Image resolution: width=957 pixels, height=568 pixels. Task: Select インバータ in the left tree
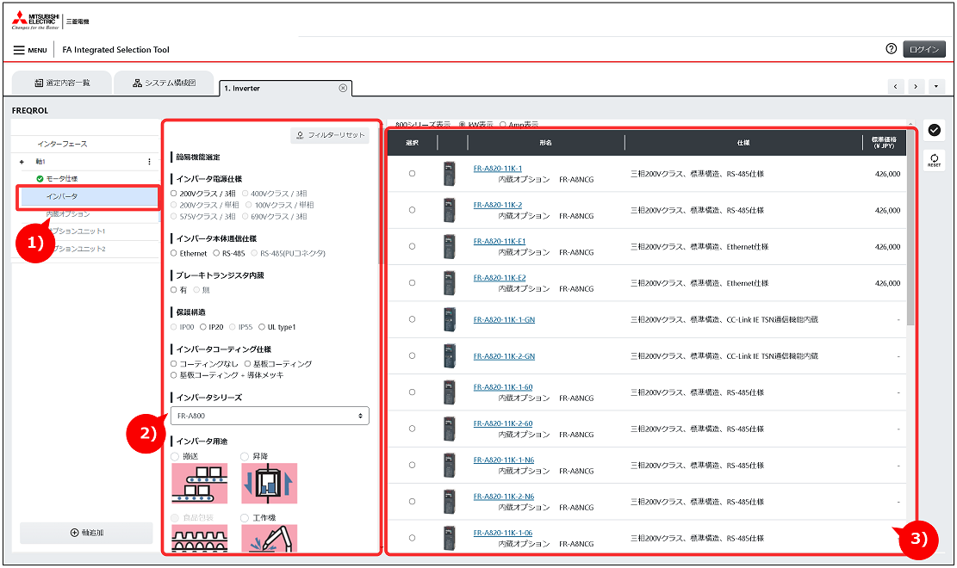click(x=89, y=196)
